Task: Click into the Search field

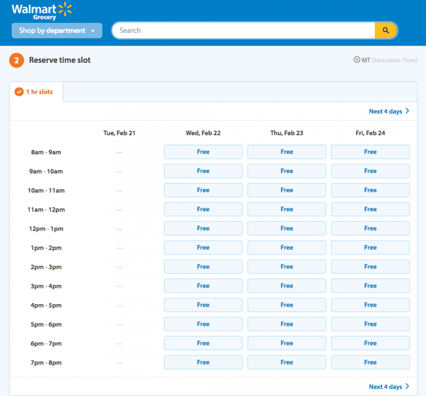Action: 244,30
